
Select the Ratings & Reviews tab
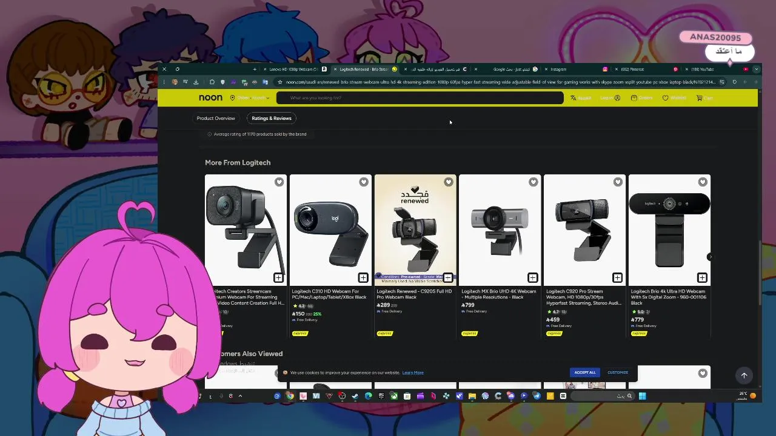pos(272,118)
